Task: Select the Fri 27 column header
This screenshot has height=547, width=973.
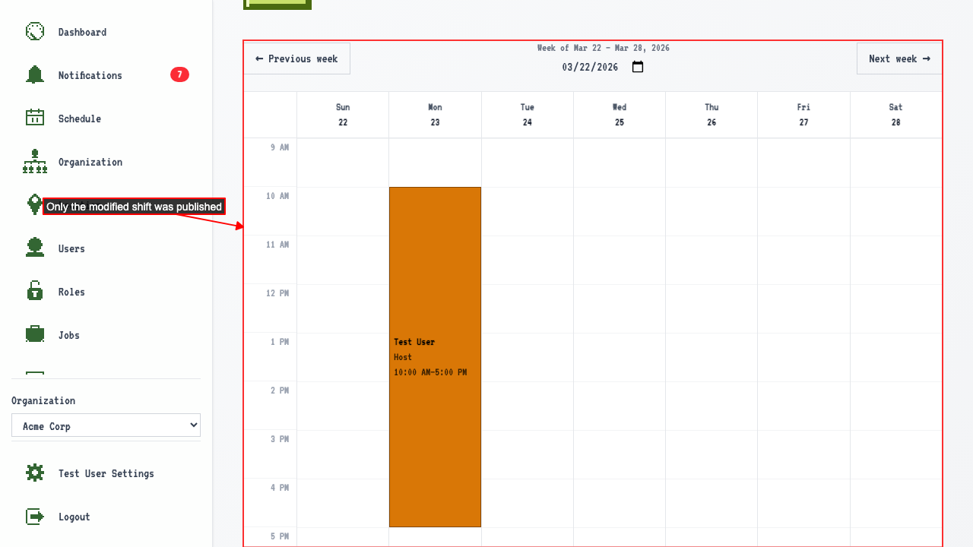Action: pyautogui.click(x=803, y=115)
